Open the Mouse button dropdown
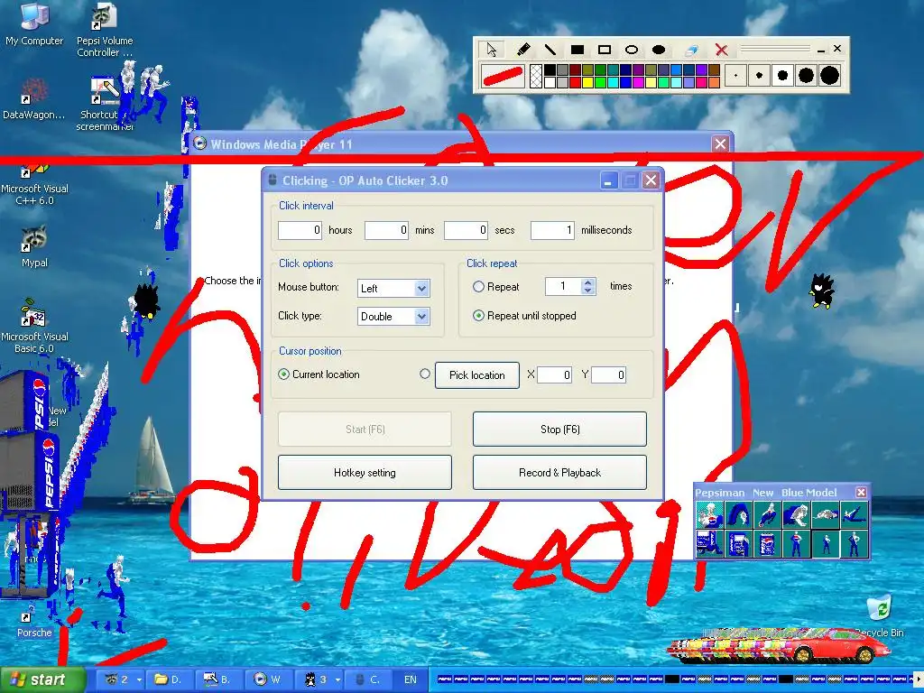 (x=393, y=288)
